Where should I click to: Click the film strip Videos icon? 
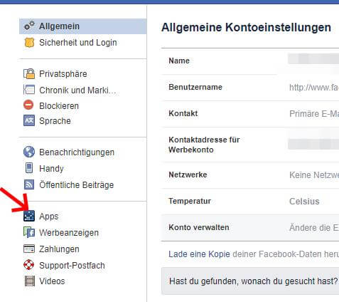click(x=30, y=281)
